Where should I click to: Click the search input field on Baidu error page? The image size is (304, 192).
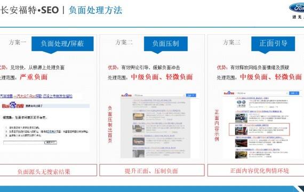23,142
